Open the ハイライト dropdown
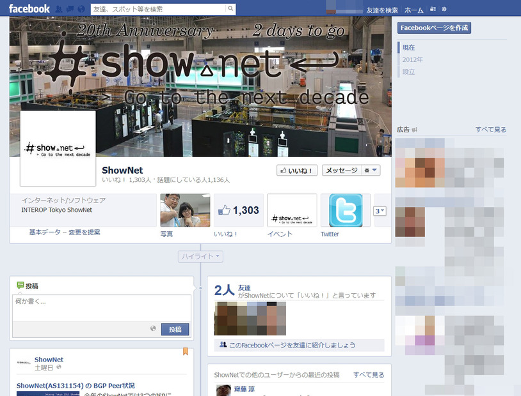The width and height of the screenshot is (521, 396). pyautogui.click(x=200, y=256)
